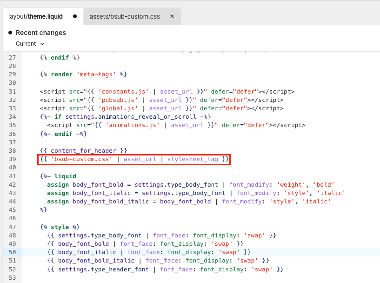Click 'weight' string on line 42
Viewport: 380px width, 283px height.
(x=291, y=185)
